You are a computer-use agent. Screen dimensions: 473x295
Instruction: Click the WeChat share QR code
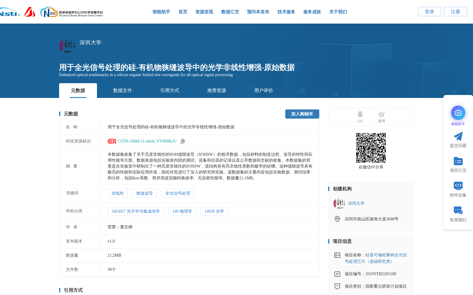tap(371, 148)
